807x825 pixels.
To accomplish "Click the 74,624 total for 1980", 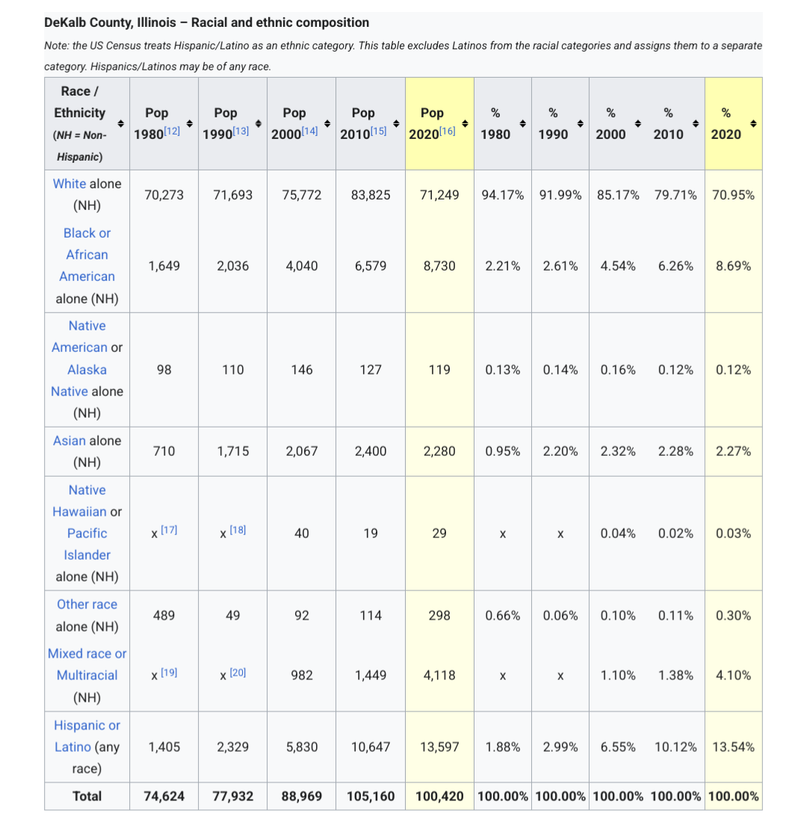I will click(164, 796).
